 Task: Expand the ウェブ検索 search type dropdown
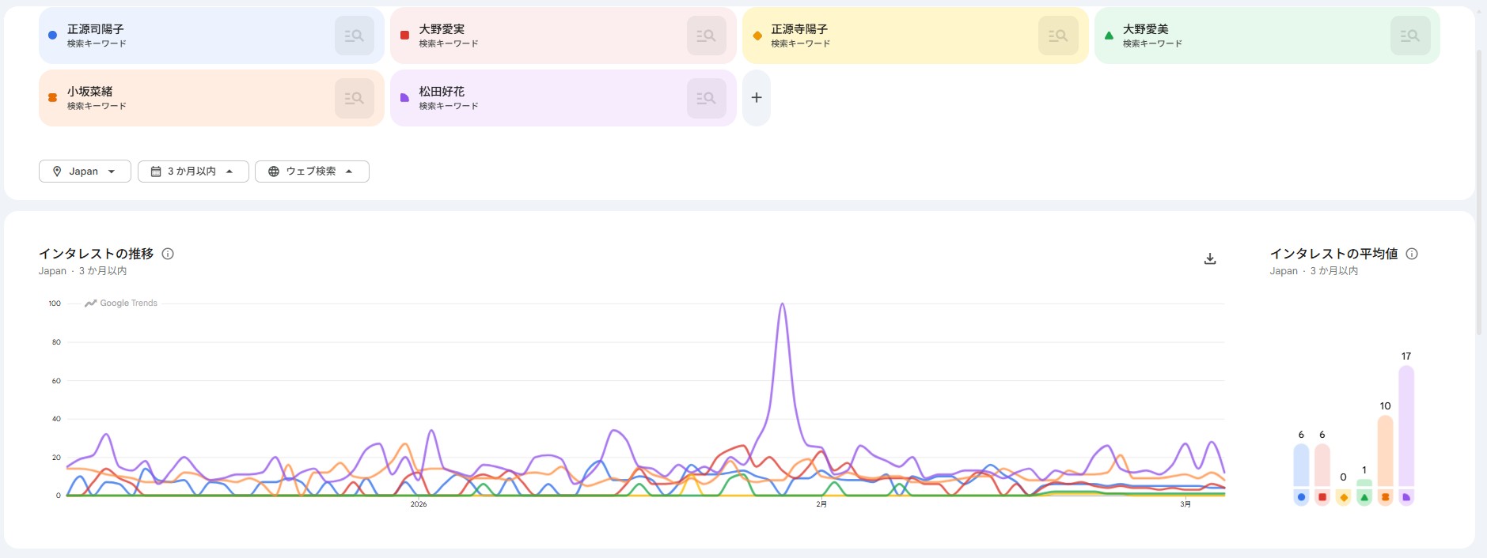click(x=312, y=172)
